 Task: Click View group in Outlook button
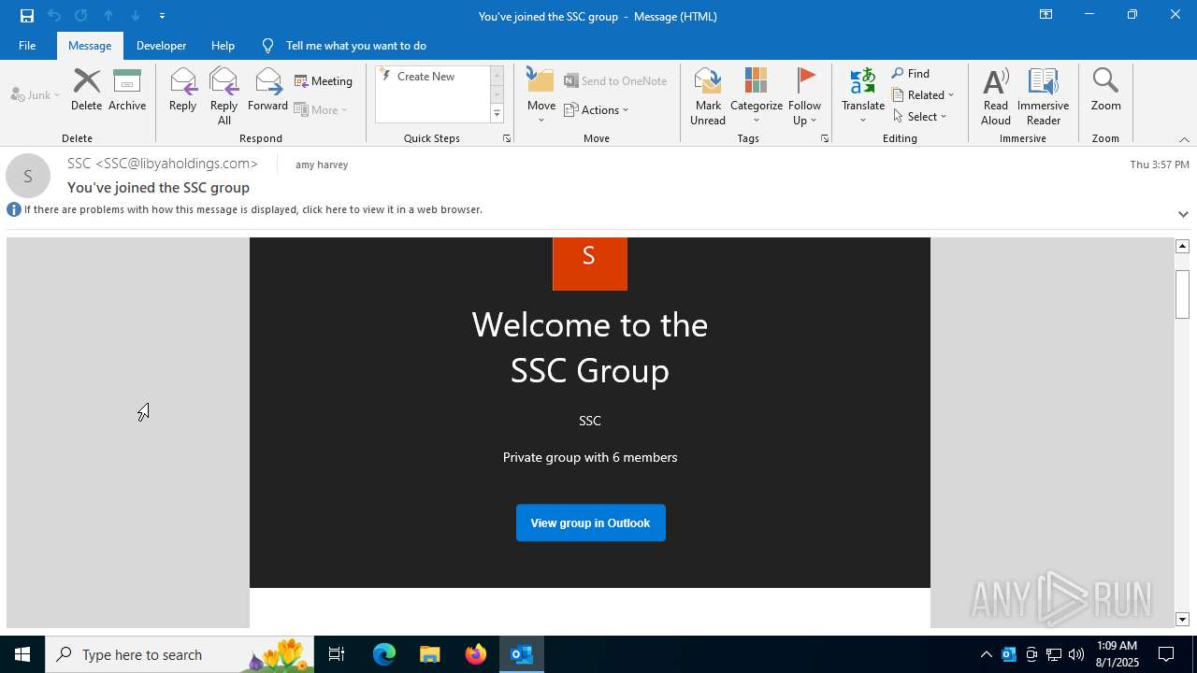pyautogui.click(x=590, y=523)
